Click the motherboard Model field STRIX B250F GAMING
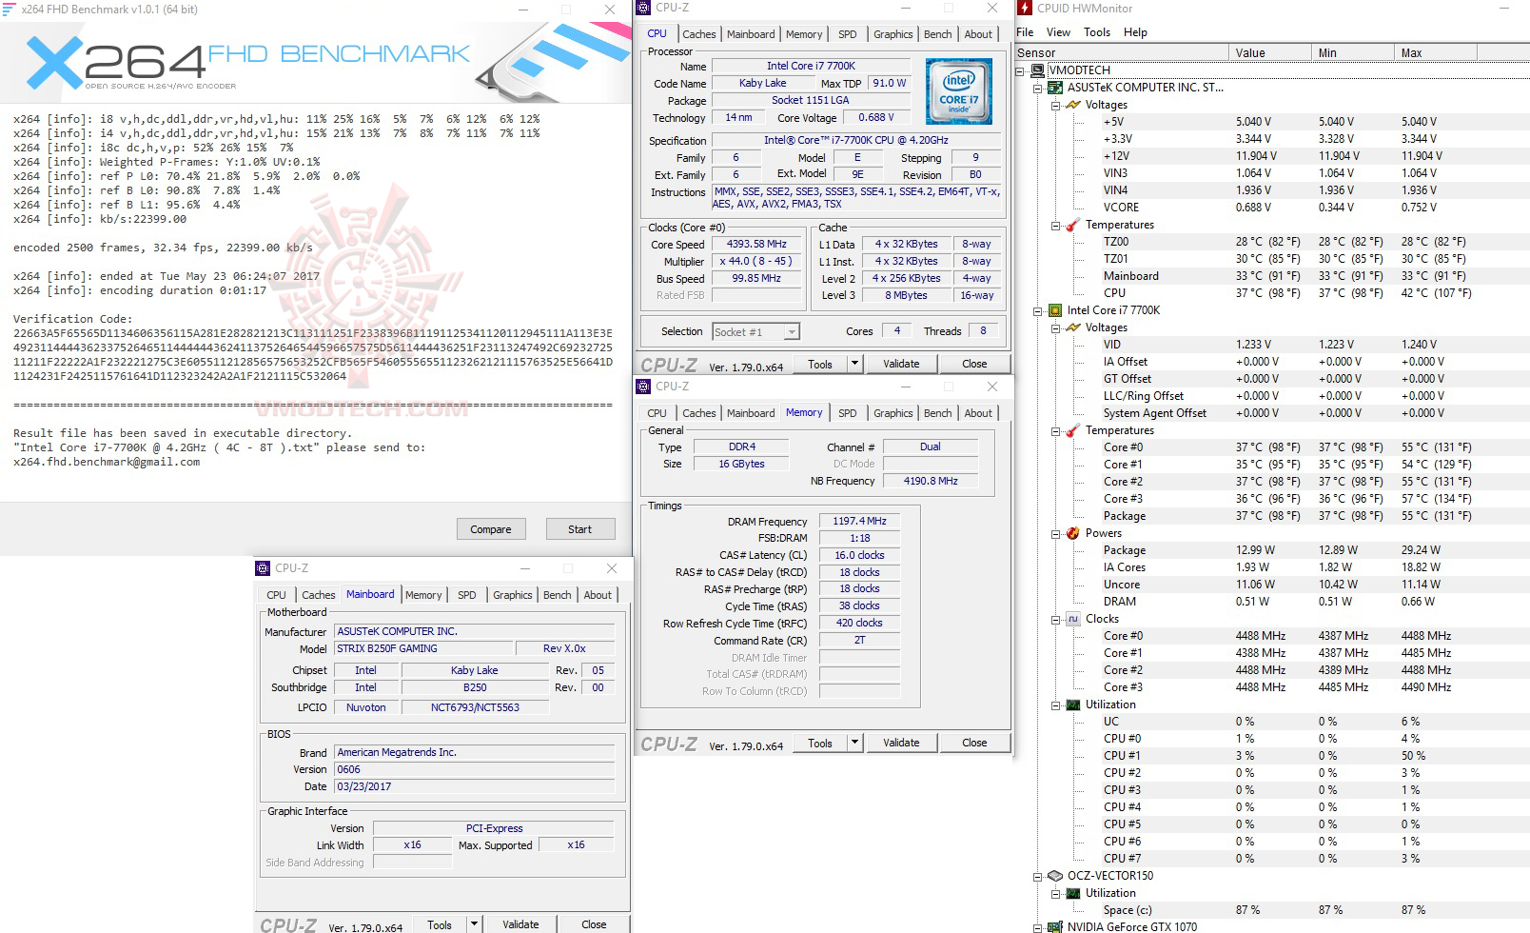 pyautogui.click(x=424, y=649)
